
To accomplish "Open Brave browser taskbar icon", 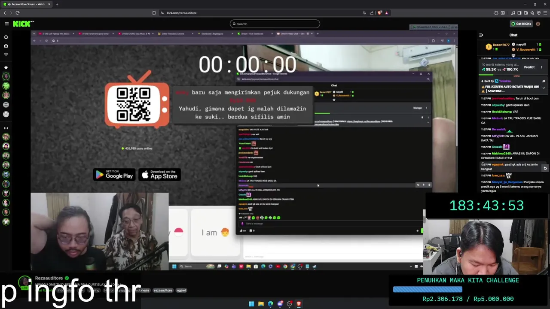I will pos(299,304).
